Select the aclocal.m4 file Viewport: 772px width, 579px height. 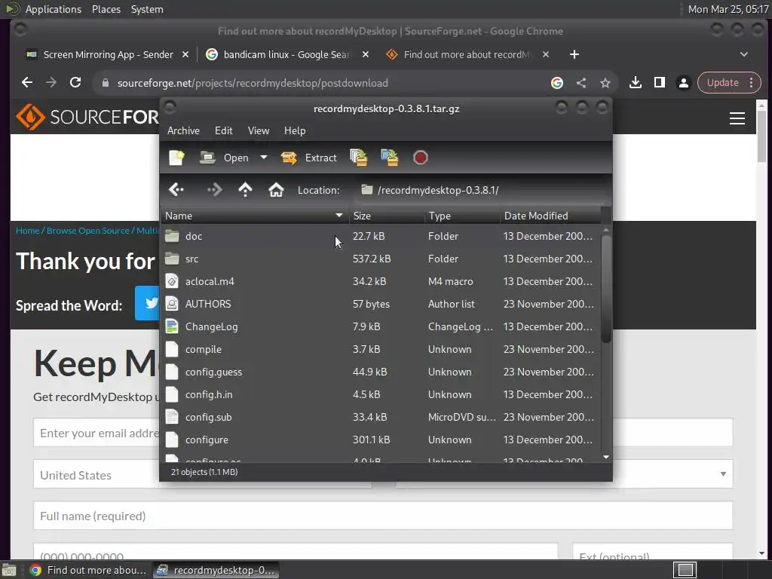click(381, 282)
